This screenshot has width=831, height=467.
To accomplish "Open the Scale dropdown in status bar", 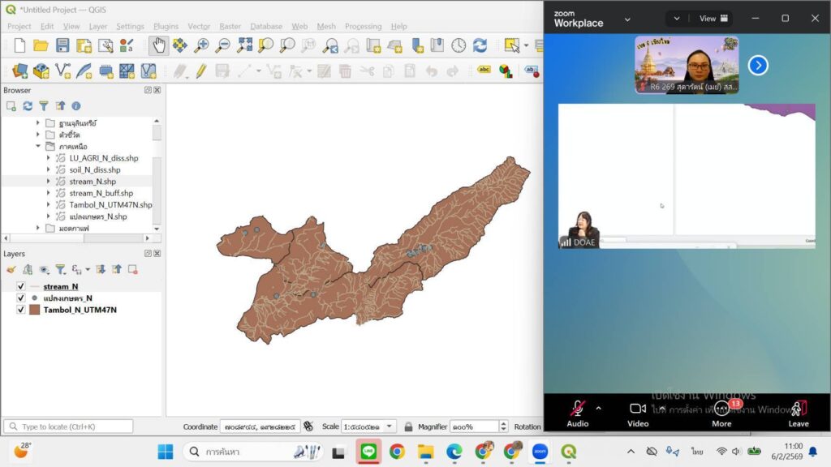I will coord(390,426).
